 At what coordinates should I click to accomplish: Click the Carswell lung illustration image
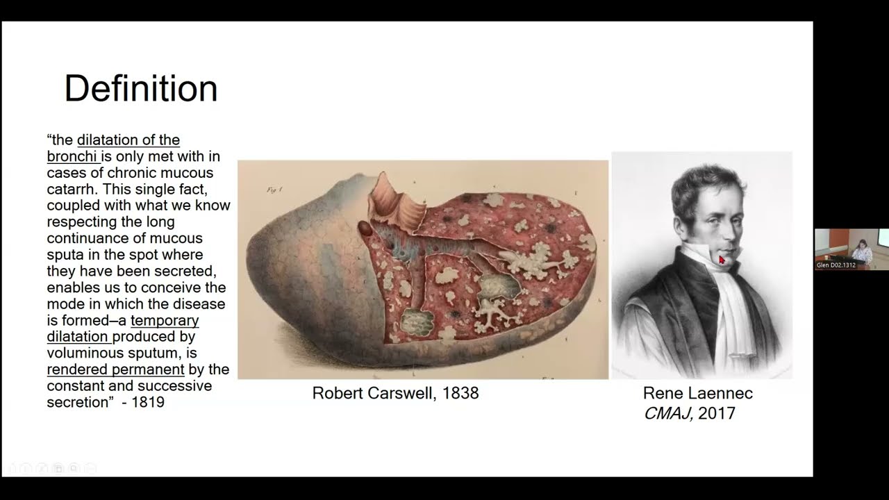pos(423,269)
